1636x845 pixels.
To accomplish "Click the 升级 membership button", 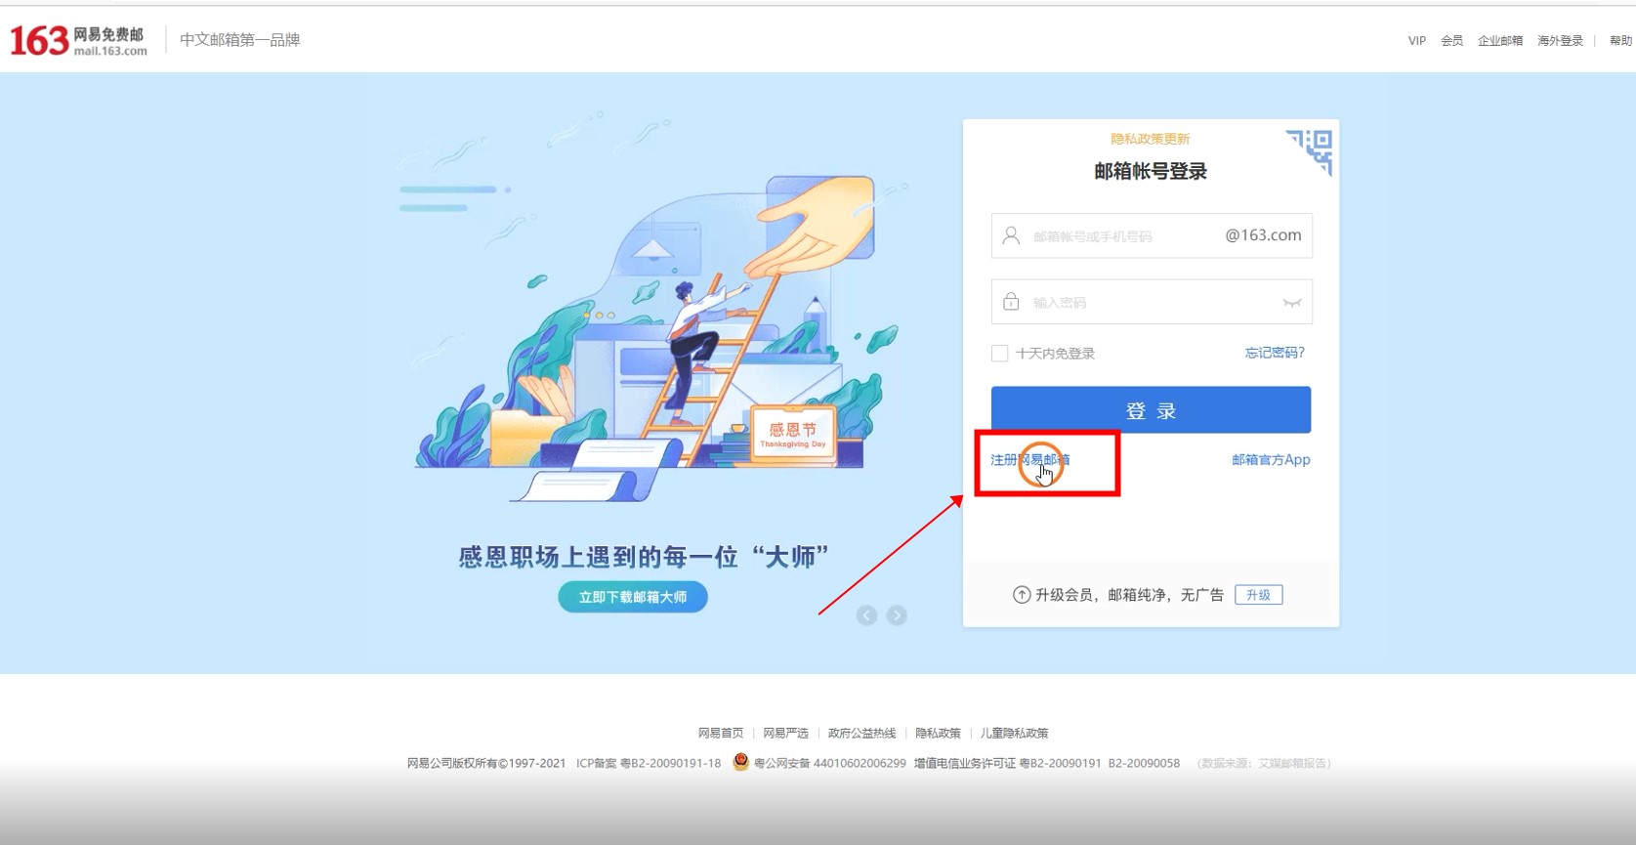I will coord(1258,595).
